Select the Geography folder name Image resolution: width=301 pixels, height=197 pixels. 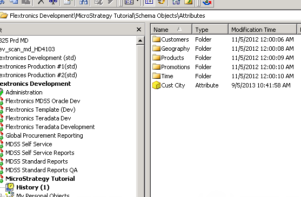pyautogui.click(x=176, y=49)
